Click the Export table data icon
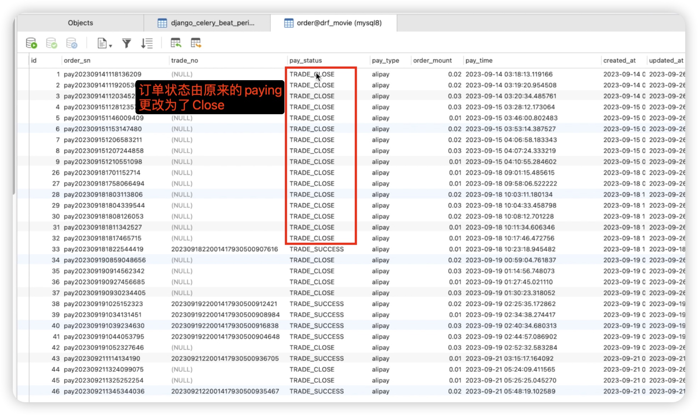 point(196,43)
